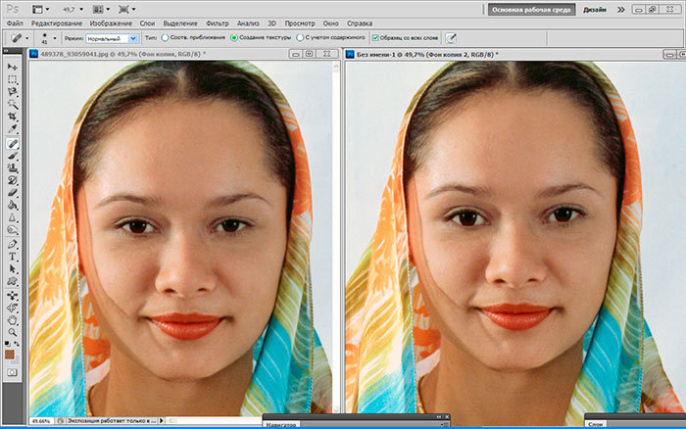686x429 pixels.
Task: Switch to 'Основная рабочая среда' workspace
Action: (x=531, y=10)
